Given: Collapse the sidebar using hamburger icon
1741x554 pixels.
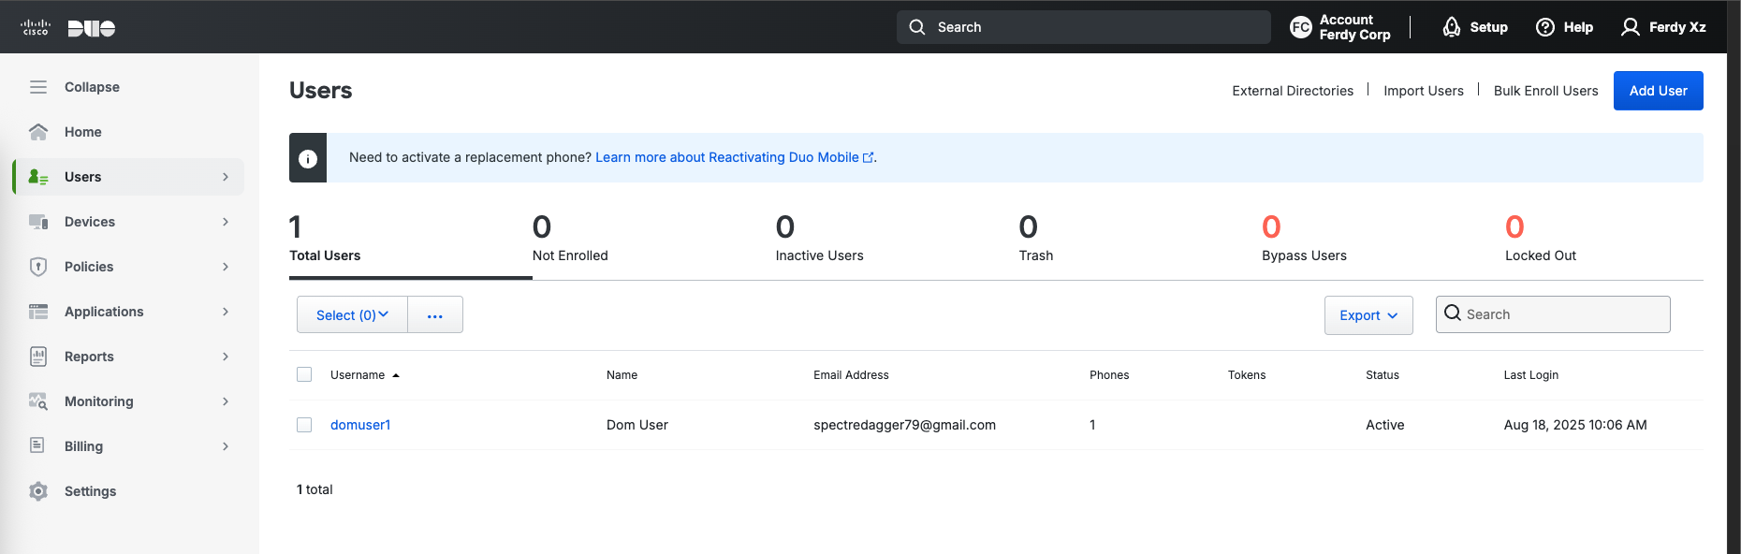Looking at the screenshot, I should (x=38, y=87).
